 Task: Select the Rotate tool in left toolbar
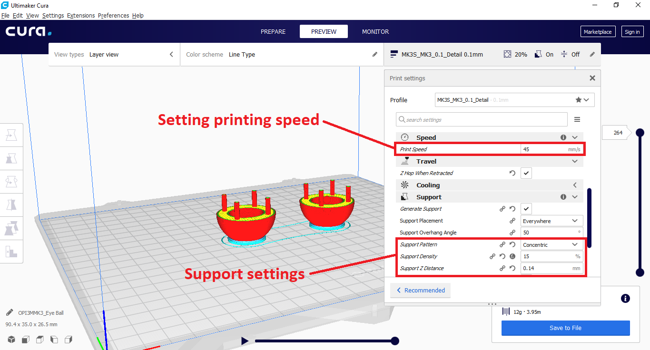pyautogui.click(x=11, y=182)
